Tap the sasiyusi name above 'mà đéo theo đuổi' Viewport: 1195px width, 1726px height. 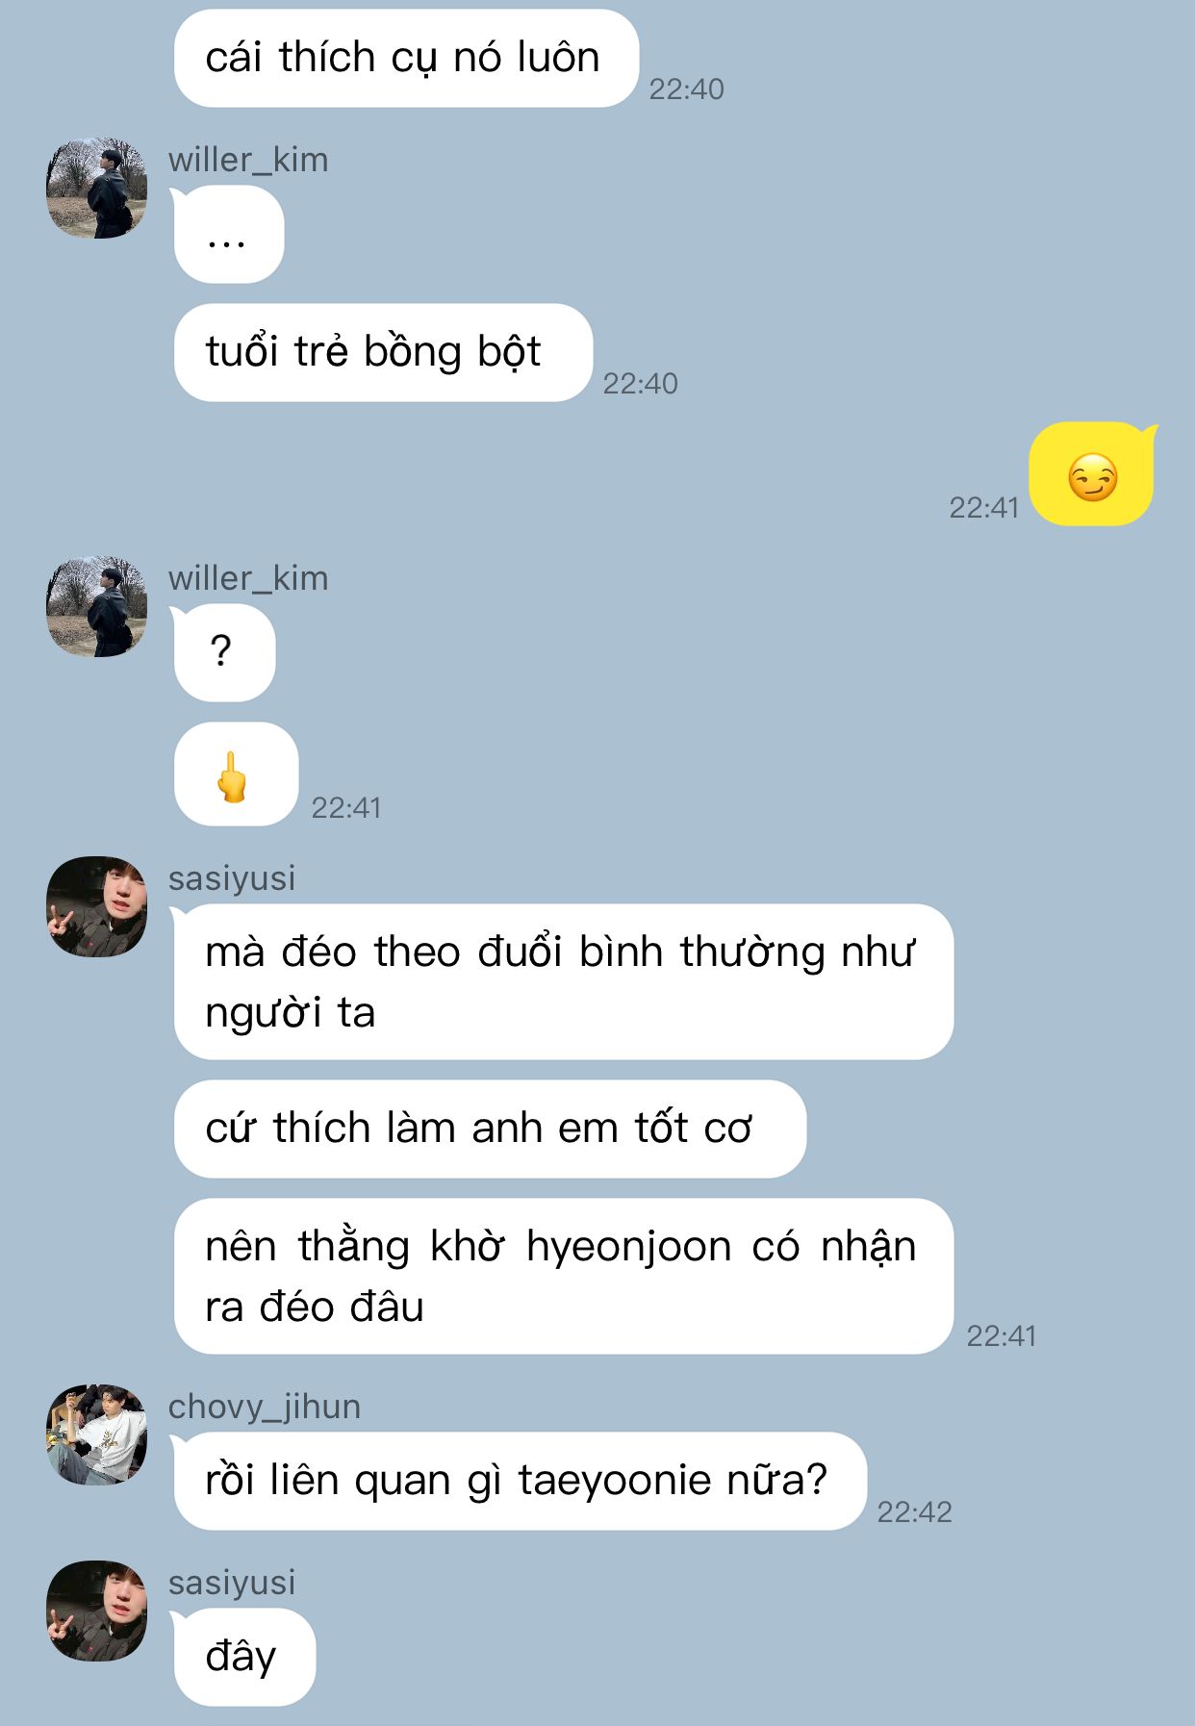[x=232, y=878]
